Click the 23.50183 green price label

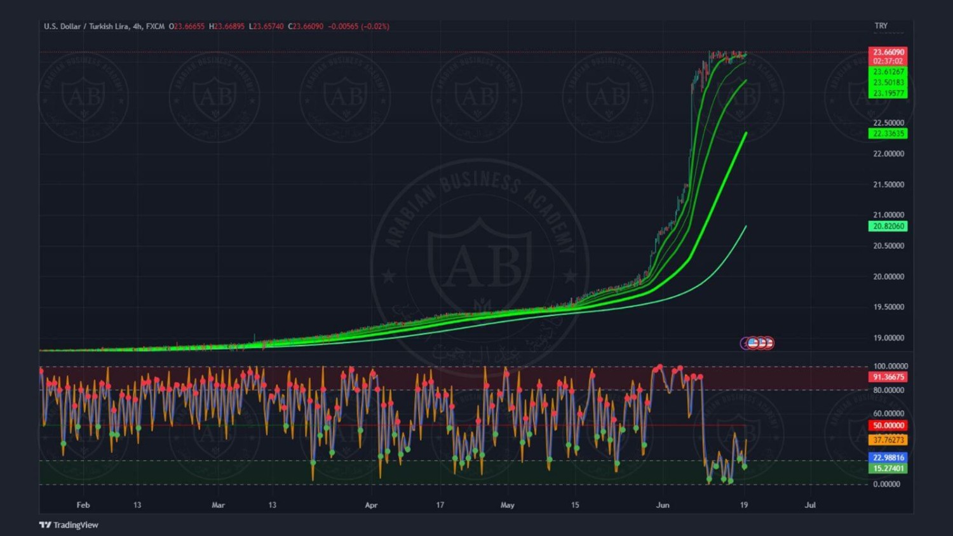pyautogui.click(x=888, y=83)
